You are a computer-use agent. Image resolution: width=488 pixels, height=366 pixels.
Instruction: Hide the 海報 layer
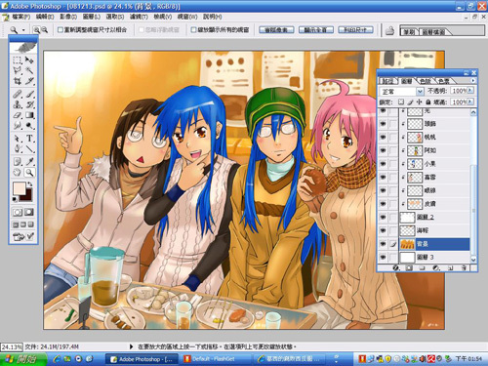pyautogui.click(x=383, y=230)
